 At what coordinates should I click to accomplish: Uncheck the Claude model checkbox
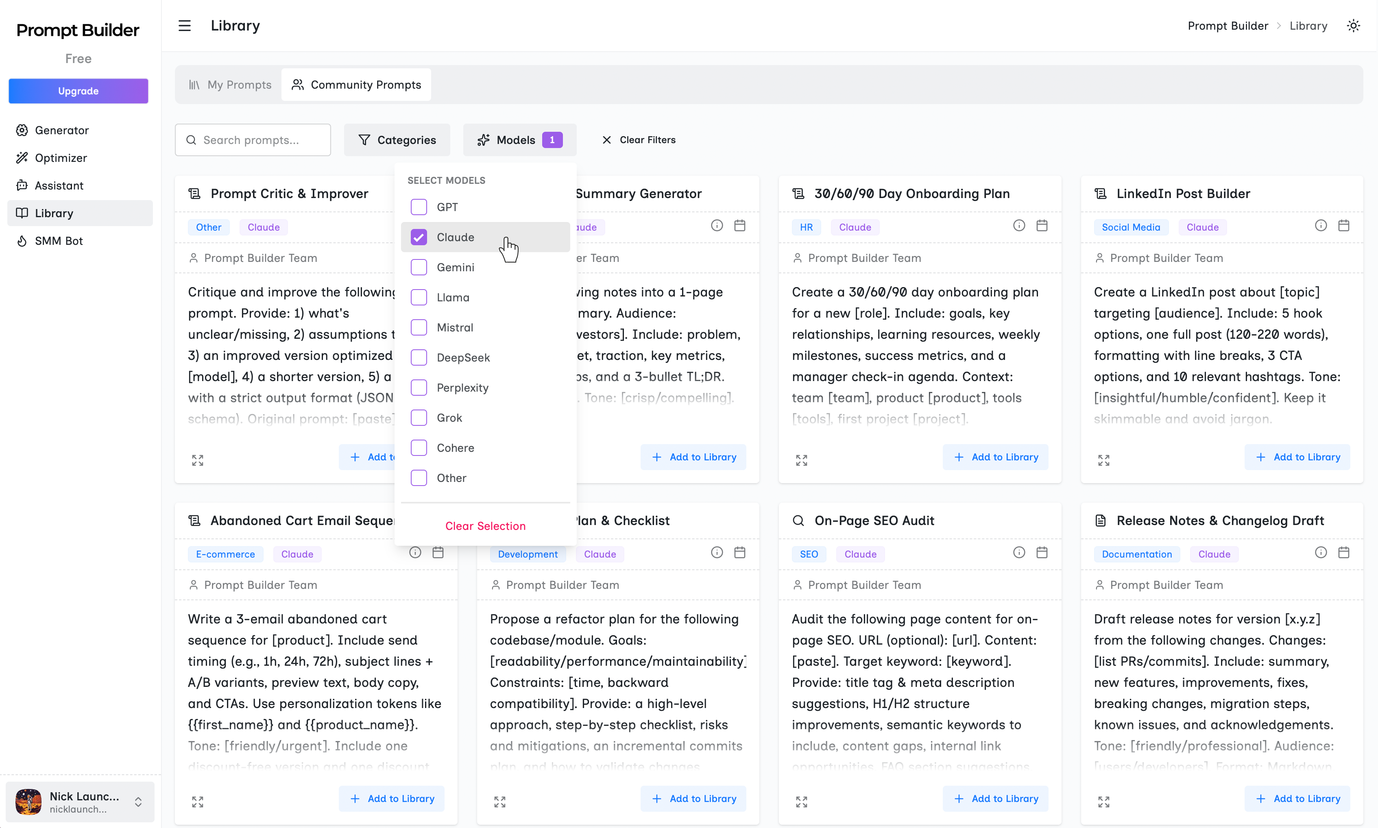tap(419, 237)
